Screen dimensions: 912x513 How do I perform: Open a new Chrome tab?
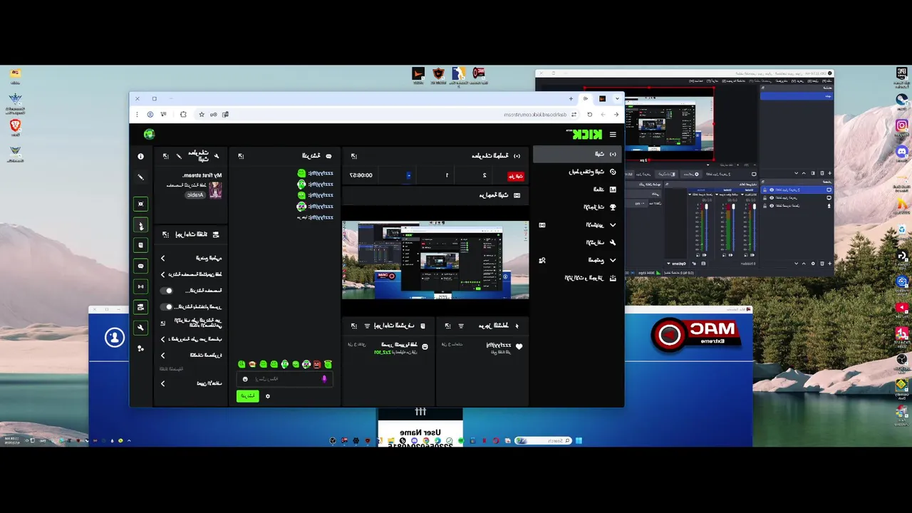click(571, 98)
